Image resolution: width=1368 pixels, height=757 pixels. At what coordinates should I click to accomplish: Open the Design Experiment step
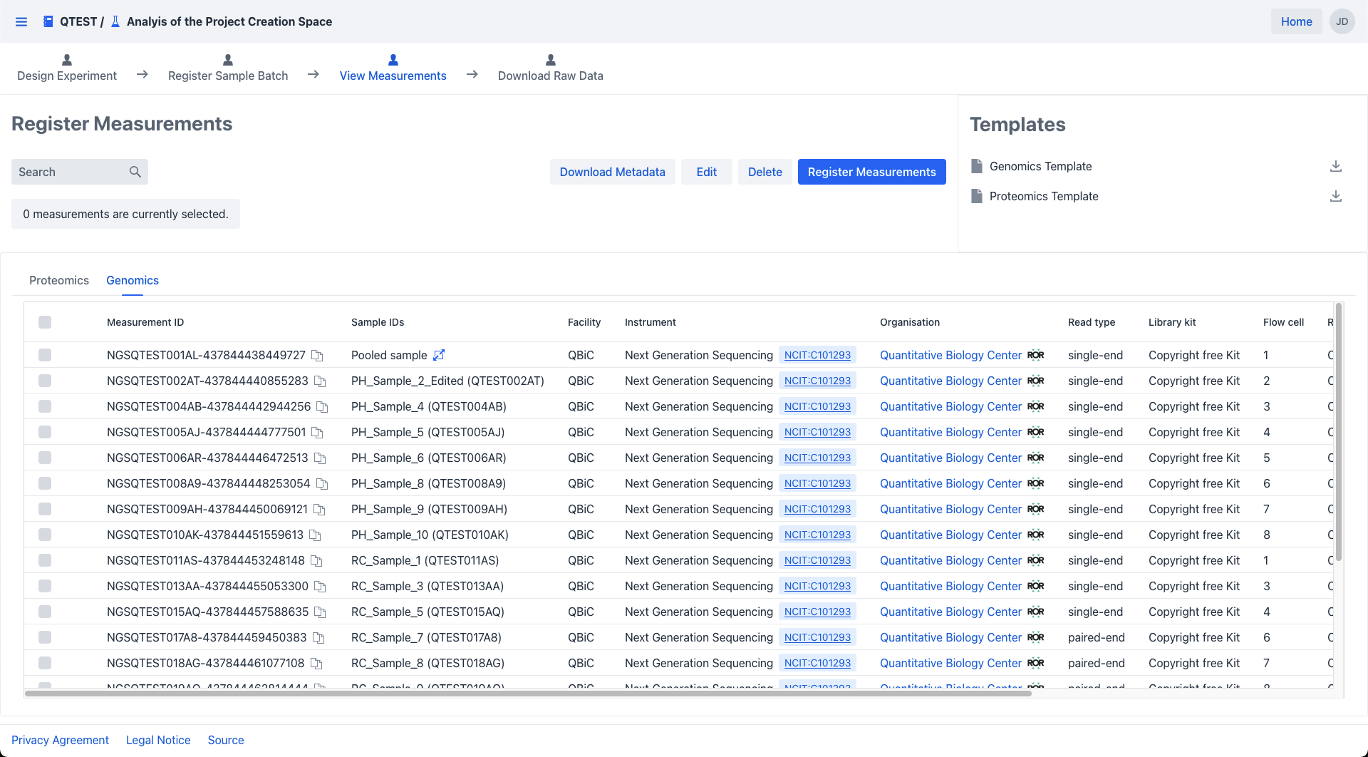pyautogui.click(x=67, y=68)
